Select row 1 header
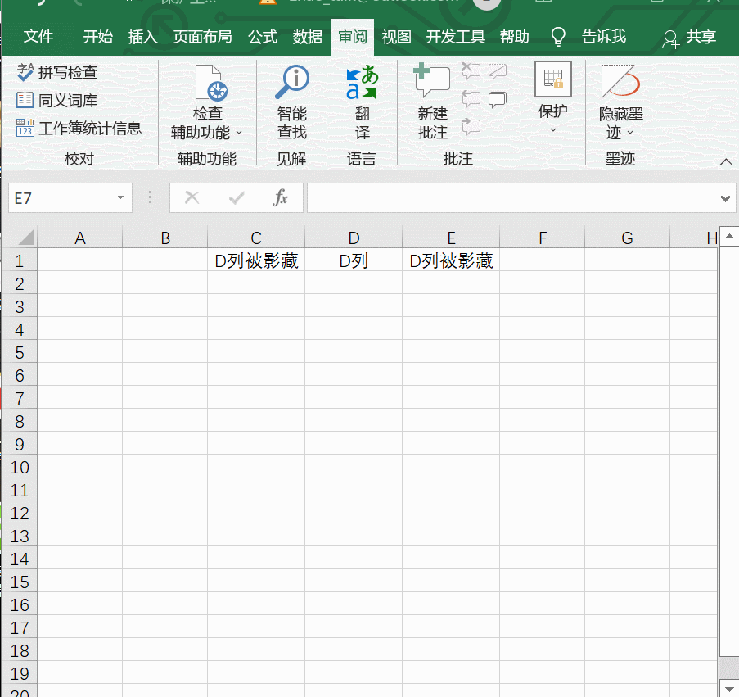This screenshot has width=739, height=697. pos(20,260)
